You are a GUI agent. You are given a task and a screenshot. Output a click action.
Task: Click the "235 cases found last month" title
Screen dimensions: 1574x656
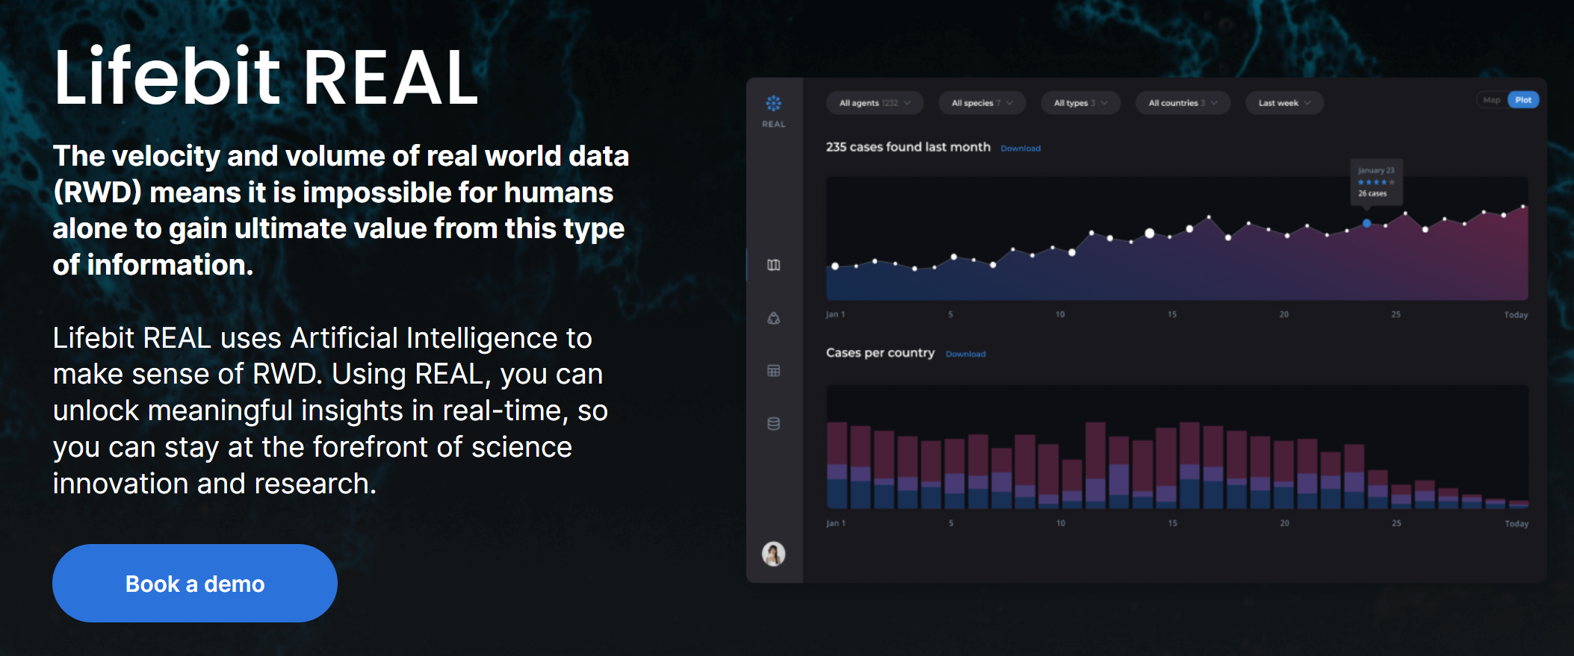[908, 147]
